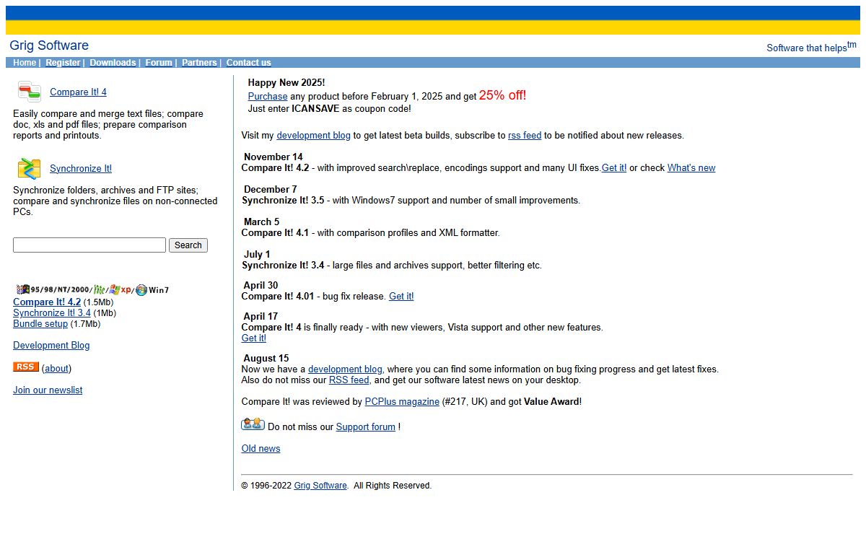The width and height of the screenshot is (866, 534).
Task: Open the Partners navigation item
Action: click(199, 63)
